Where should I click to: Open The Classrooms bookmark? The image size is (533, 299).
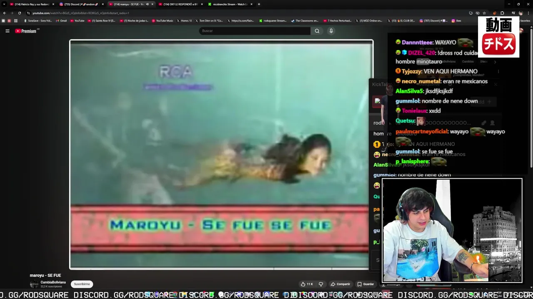305,21
